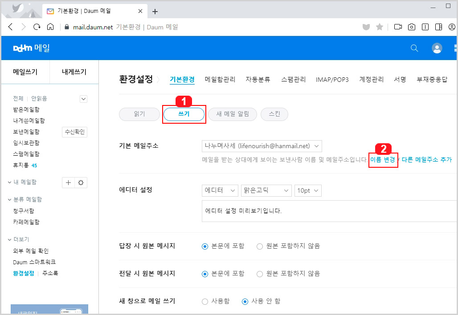Select 본문에 포함 for 답장 시 원본 메시지
Image resolution: width=458 pixels, height=315 pixels.
click(x=205, y=246)
